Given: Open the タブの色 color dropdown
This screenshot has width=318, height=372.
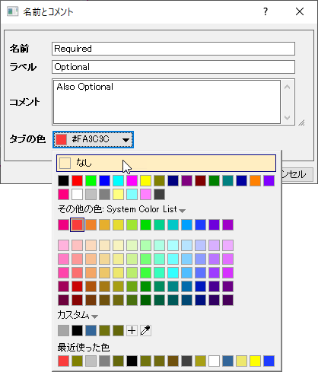Looking at the screenshot, I should click(x=93, y=139).
